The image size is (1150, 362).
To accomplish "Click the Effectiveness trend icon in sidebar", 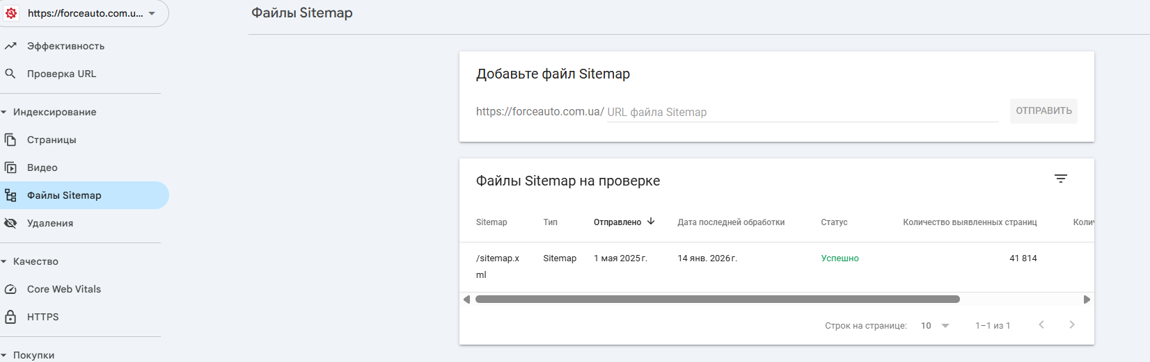I will coord(10,46).
